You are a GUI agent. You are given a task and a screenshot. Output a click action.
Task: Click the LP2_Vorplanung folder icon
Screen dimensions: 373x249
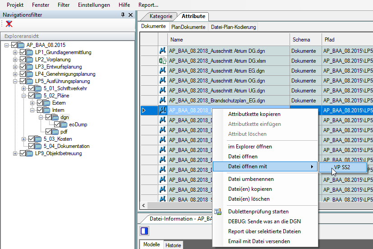pos(30,60)
